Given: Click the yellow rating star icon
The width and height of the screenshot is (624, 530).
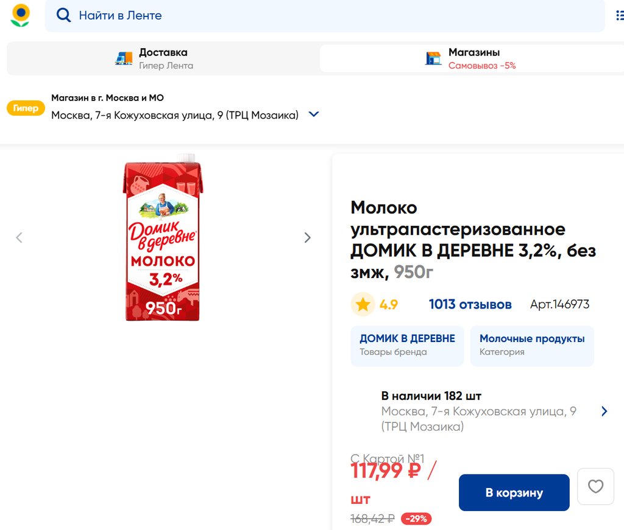Looking at the screenshot, I should (x=363, y=304).
